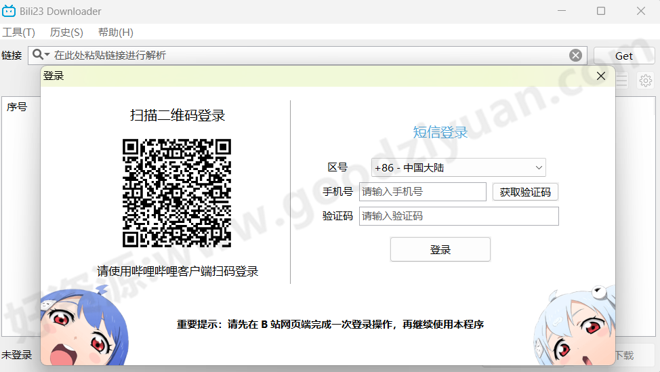Click the 登录 submit button

440,249
